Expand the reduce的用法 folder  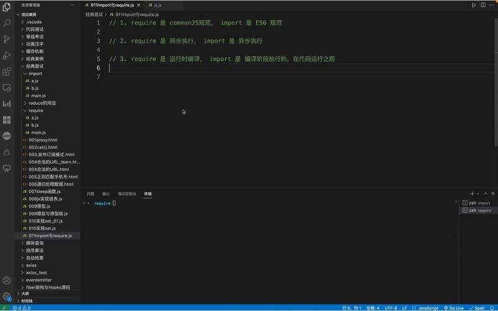[x=48, y=103]
